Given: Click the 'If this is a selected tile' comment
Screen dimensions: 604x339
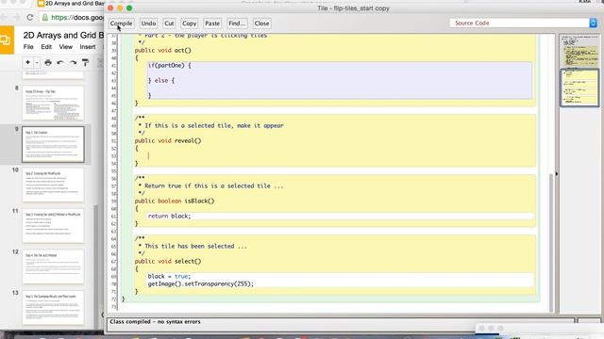Looking at the screenshot, I should (x=214, y=125).
